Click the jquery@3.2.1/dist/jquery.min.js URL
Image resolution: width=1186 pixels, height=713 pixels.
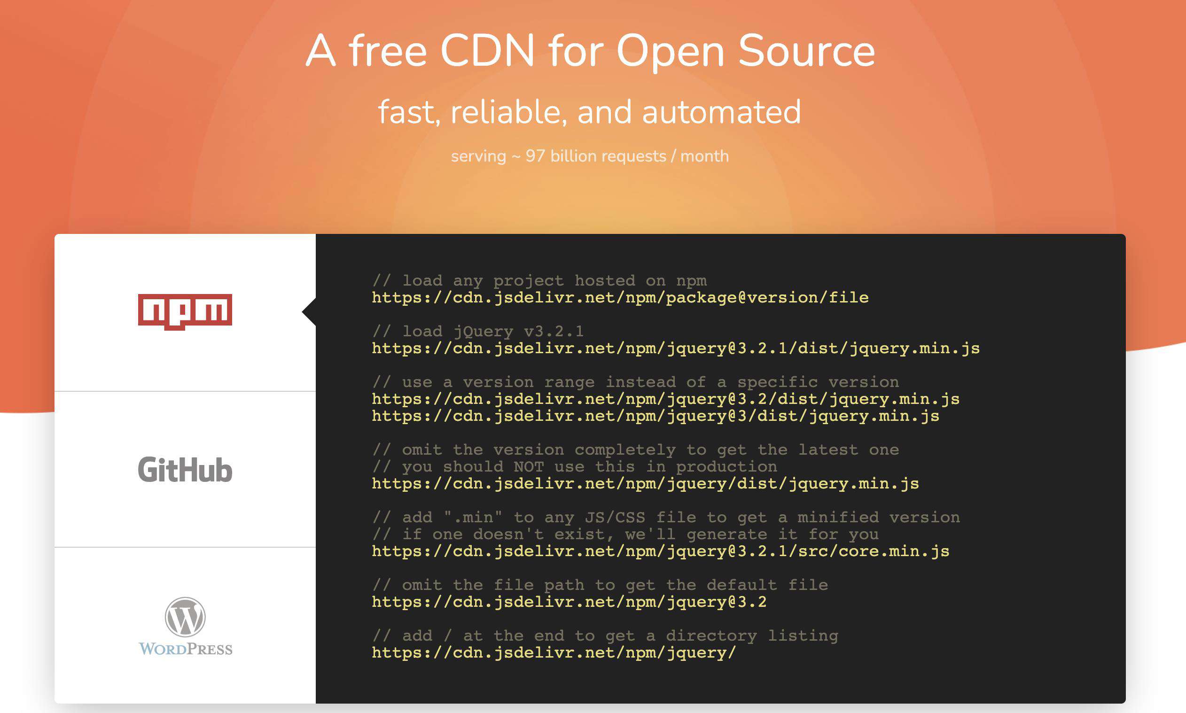[676, 349]
